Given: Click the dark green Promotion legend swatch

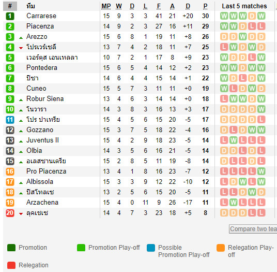Looking at the screenshot, I should pyautogui.click(x=11, y=248).
